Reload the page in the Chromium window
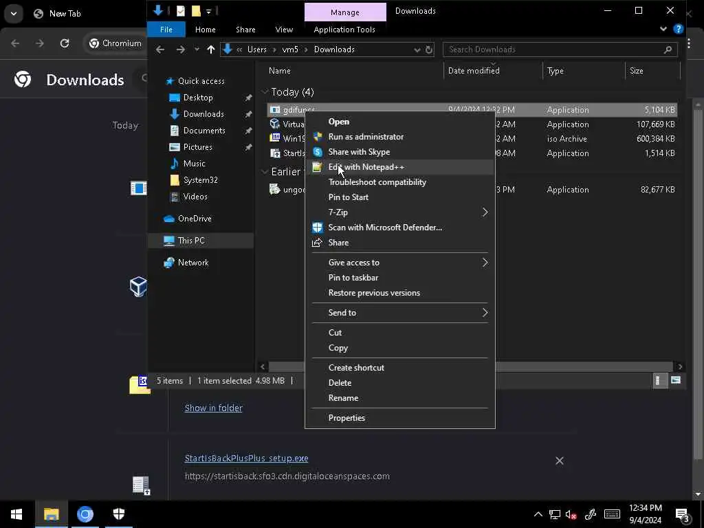The width and height of the screenshot is (704, 528). [65, 43]
